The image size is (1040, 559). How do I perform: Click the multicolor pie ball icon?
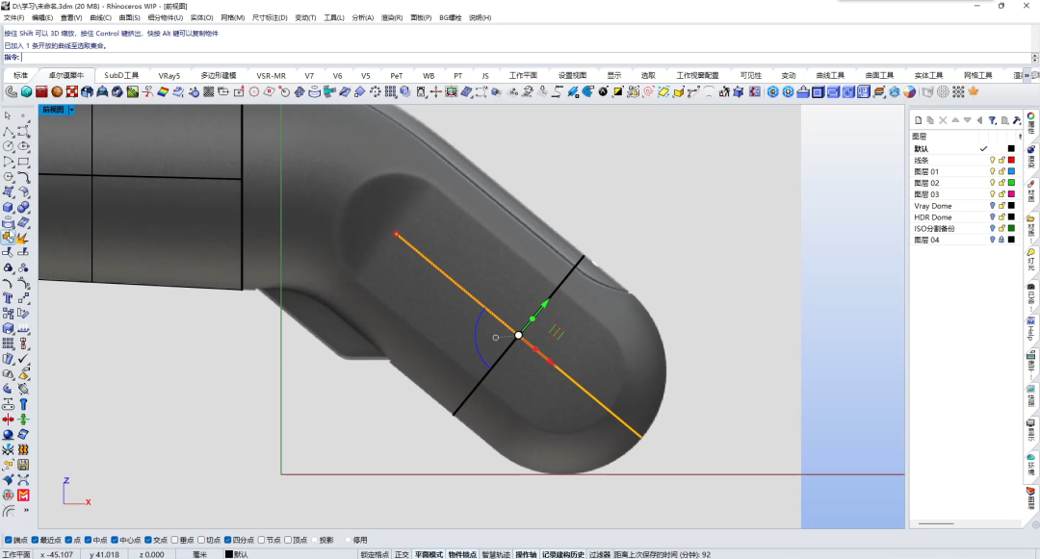pos(910,92)
